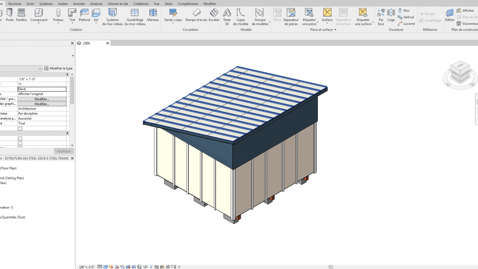Collapse the first properties group chevron

click(x=68, y=74)
